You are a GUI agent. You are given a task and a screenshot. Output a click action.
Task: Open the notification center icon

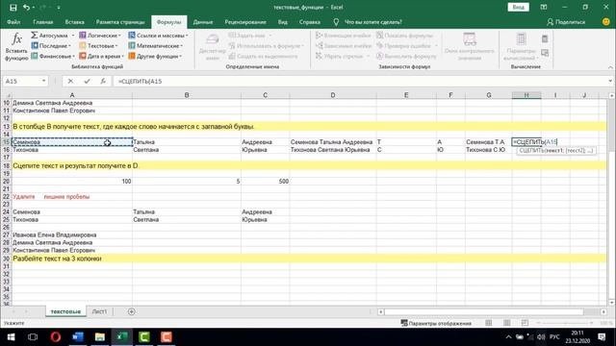point(602,337)
